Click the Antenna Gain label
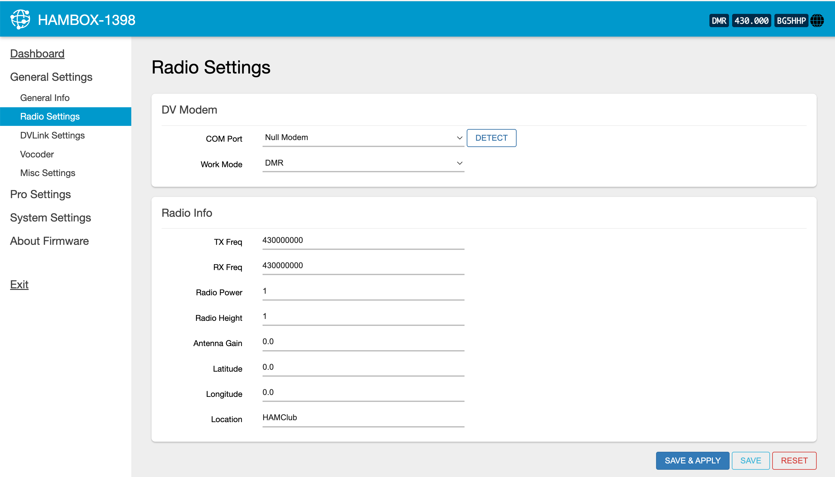The width and height of the screenshot is (835, 477). [218, 343]
